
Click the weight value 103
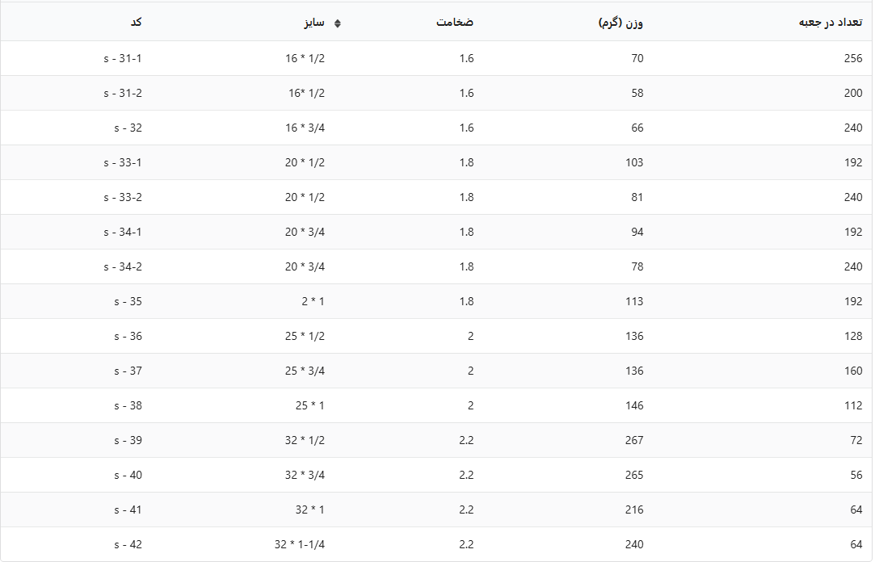(x=634, y=162)
